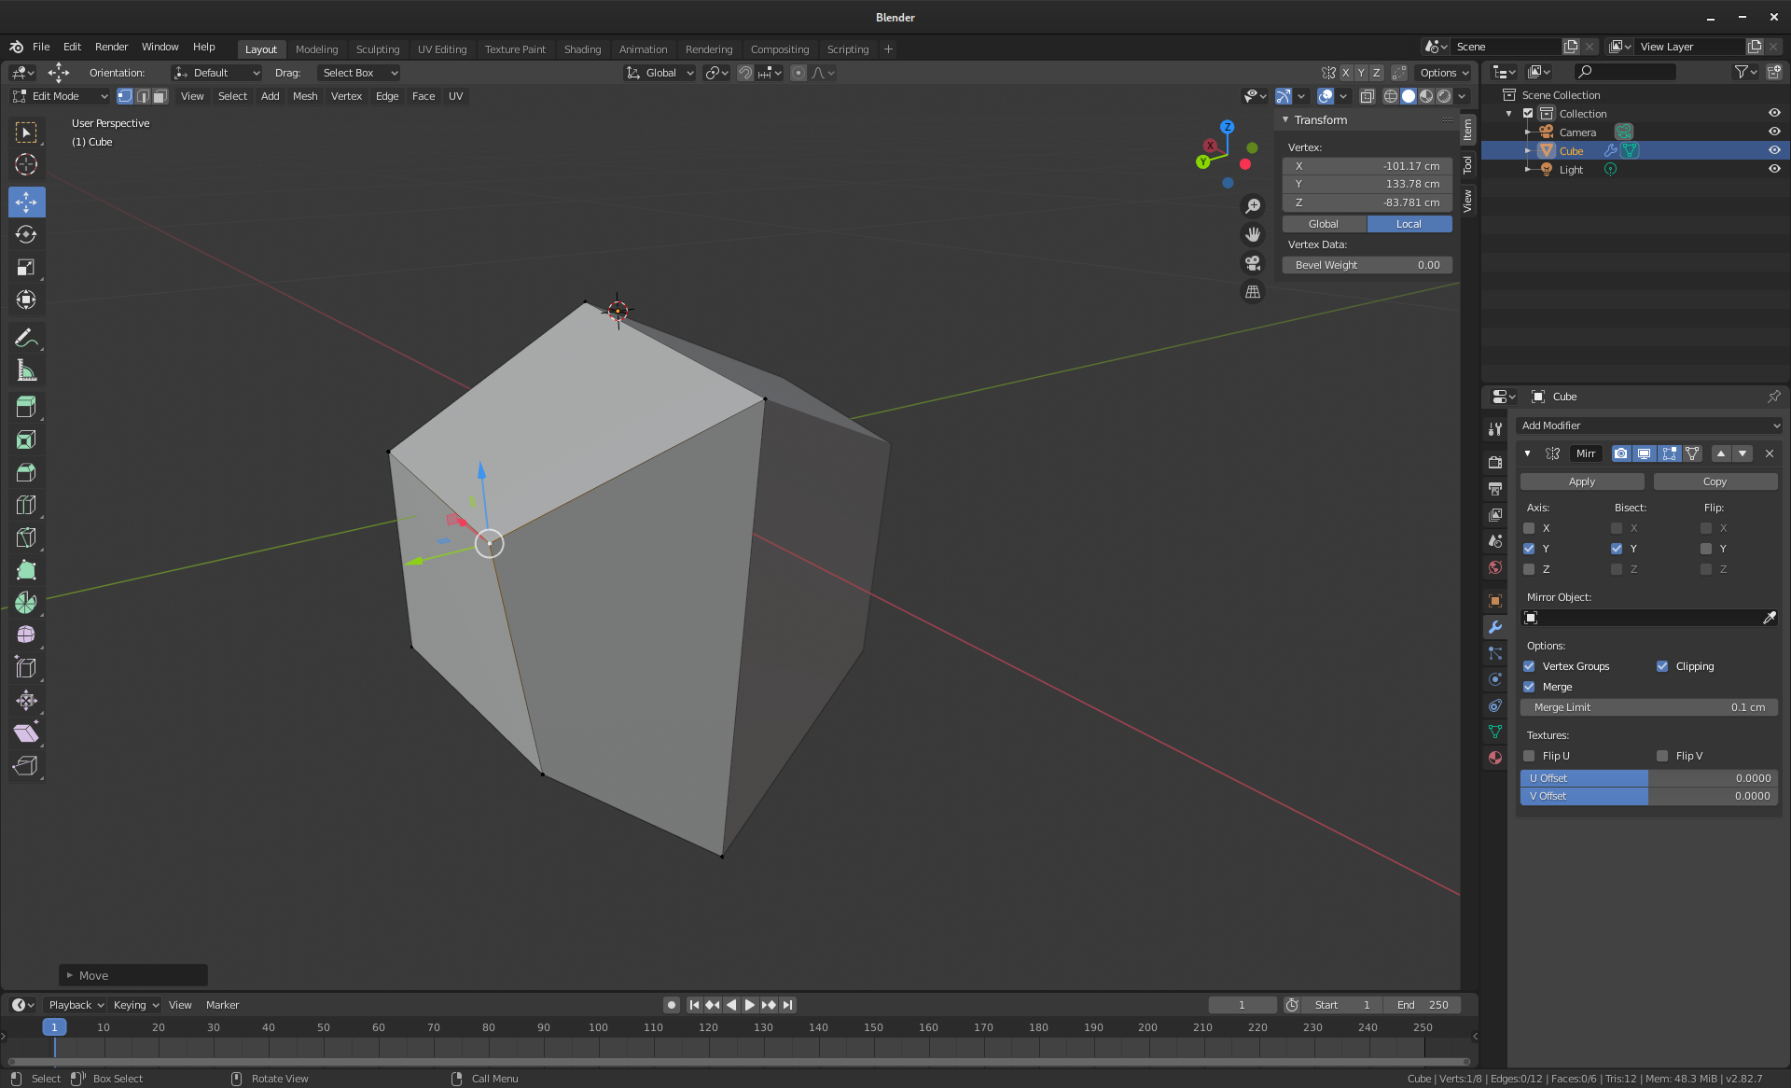Select the Extrude Region tool
The image size is (1791, 1088).
tap(26, 407)
